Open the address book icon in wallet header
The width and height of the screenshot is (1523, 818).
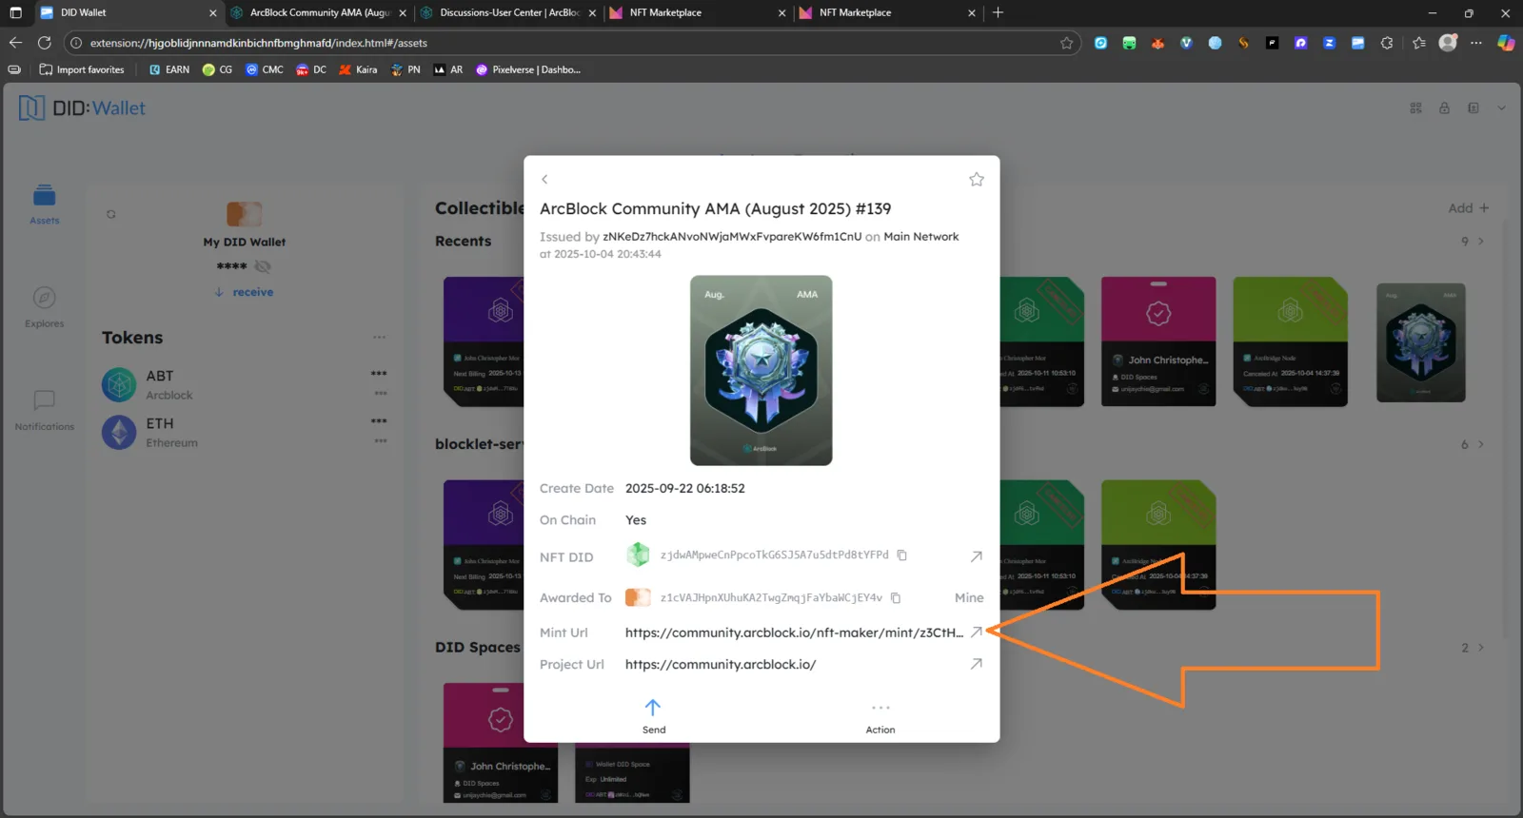click(1474, 108)
